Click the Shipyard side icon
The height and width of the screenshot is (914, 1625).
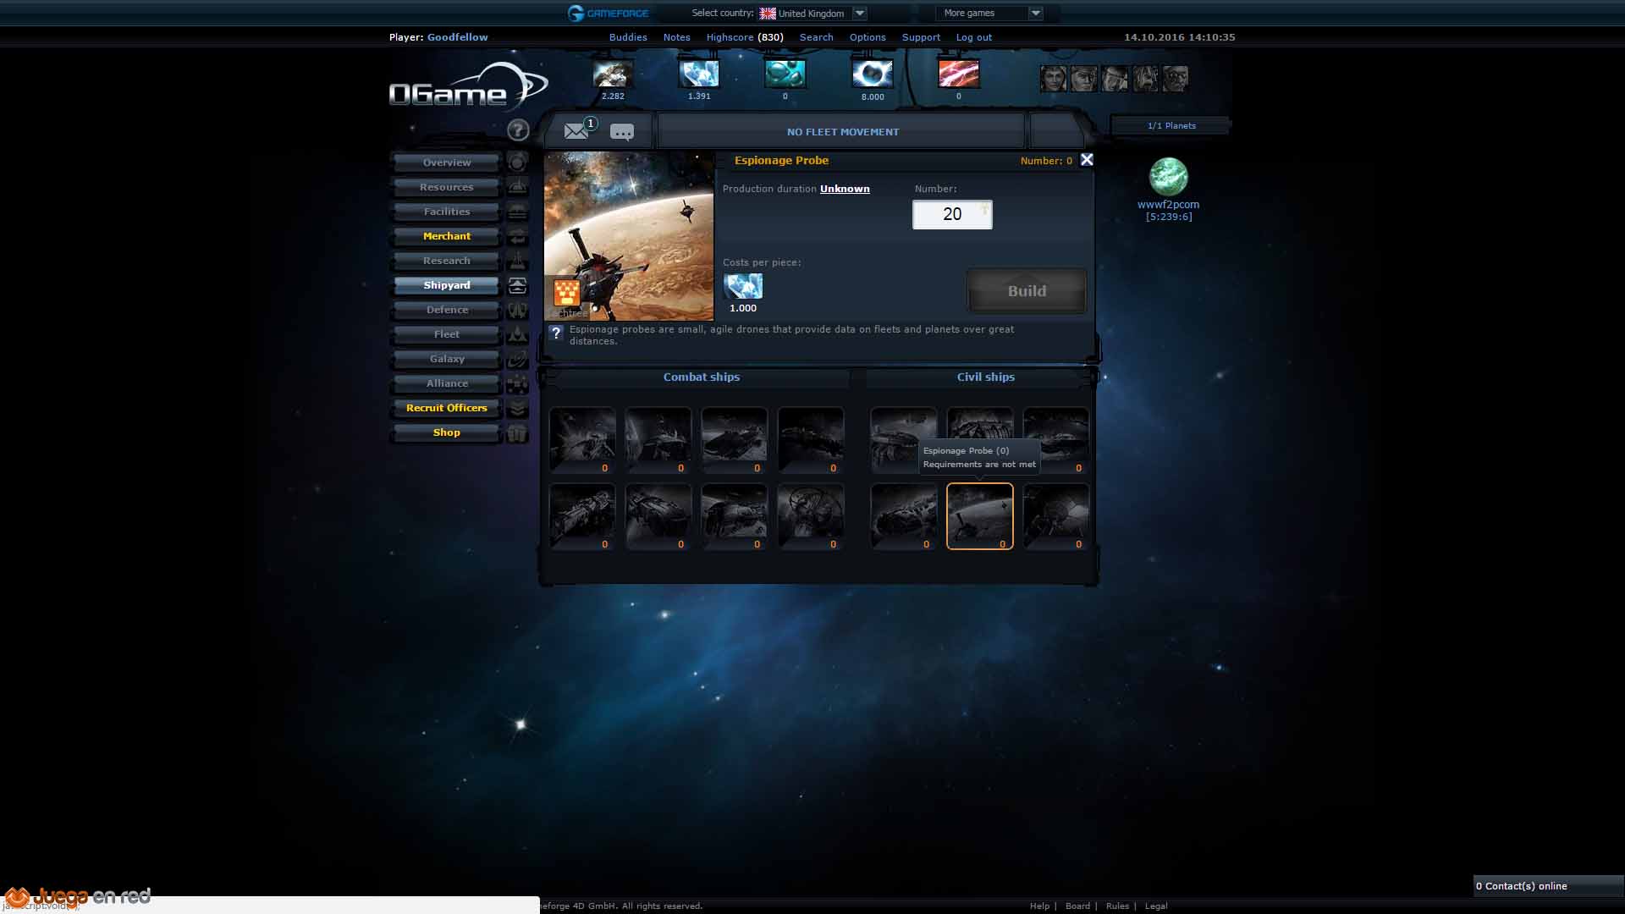click(x=517, y=286)
